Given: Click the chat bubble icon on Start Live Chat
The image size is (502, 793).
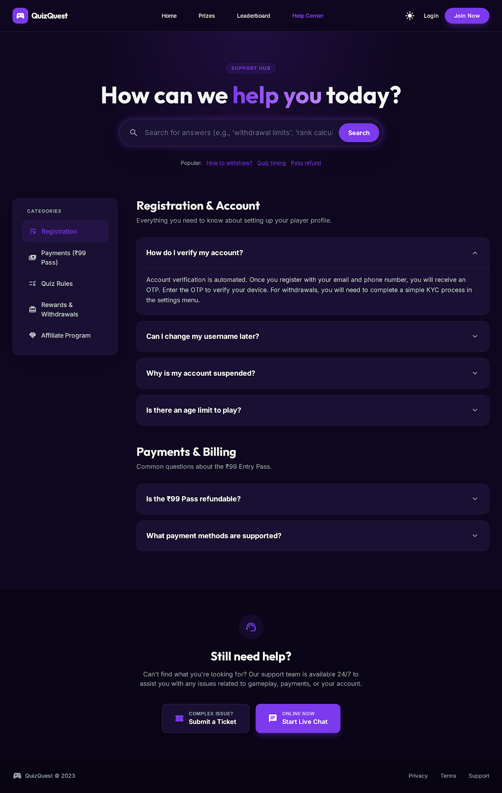Looking at the screenshot, I should coord(272,718).
